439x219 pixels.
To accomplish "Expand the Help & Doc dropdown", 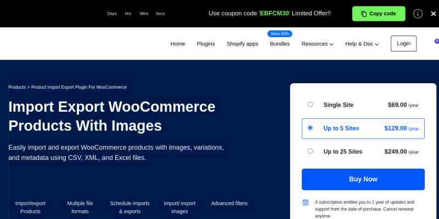I will pos(362,44).
